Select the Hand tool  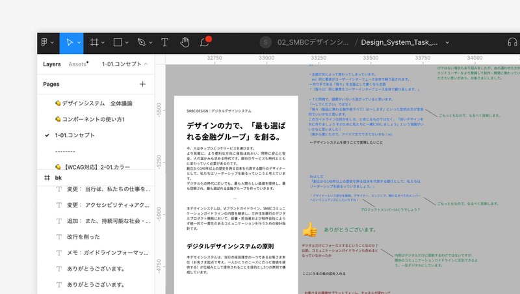(x=185, y=42)
